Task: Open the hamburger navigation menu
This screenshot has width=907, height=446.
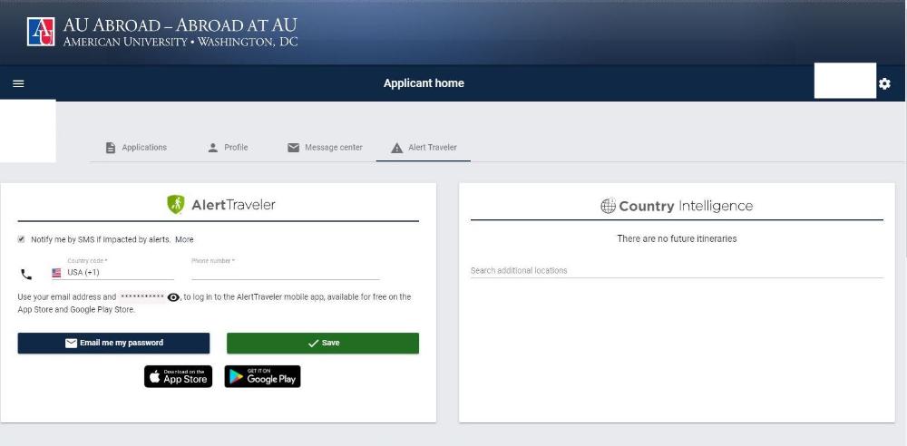Action: (x=18, y=83)
